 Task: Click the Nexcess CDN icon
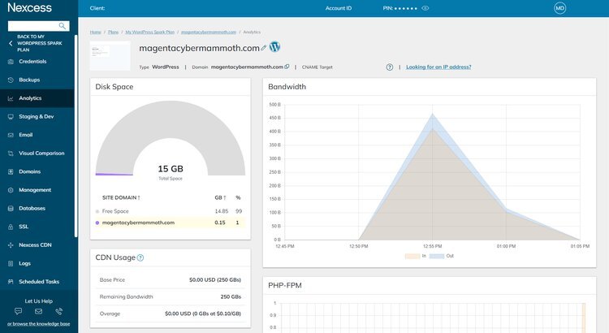[x=11, y=245]
